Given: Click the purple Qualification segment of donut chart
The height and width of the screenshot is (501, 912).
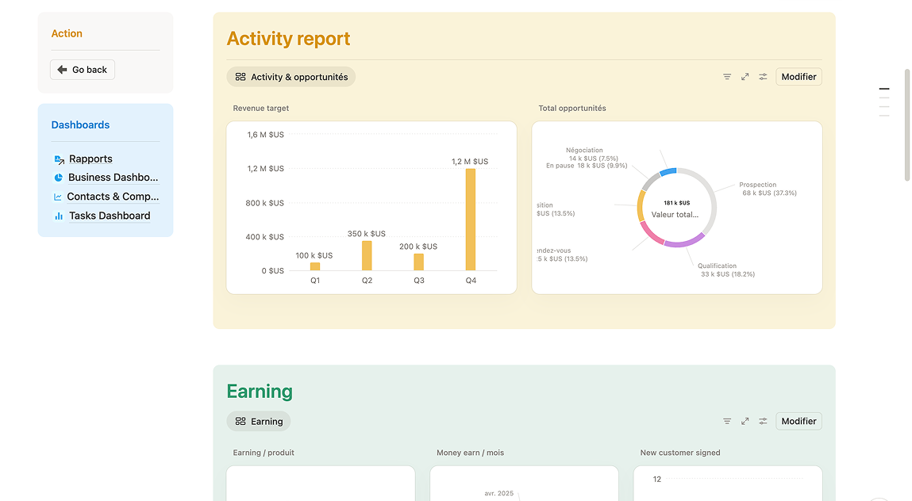Looking at the screenshot, I should [x=684, y=241].
